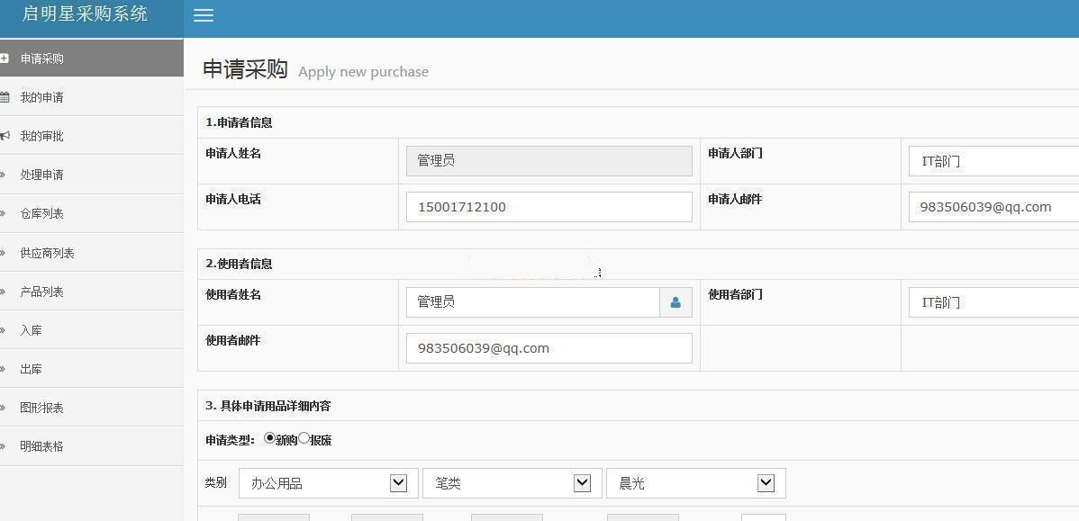Open the 申请人部门 IT部门 dropdown

[993, 161]
